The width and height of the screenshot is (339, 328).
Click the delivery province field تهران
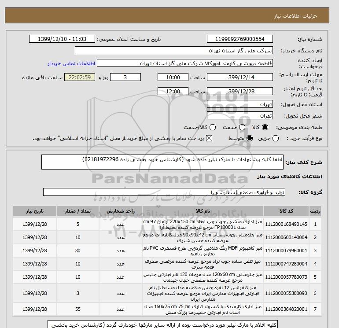point(240,104)
